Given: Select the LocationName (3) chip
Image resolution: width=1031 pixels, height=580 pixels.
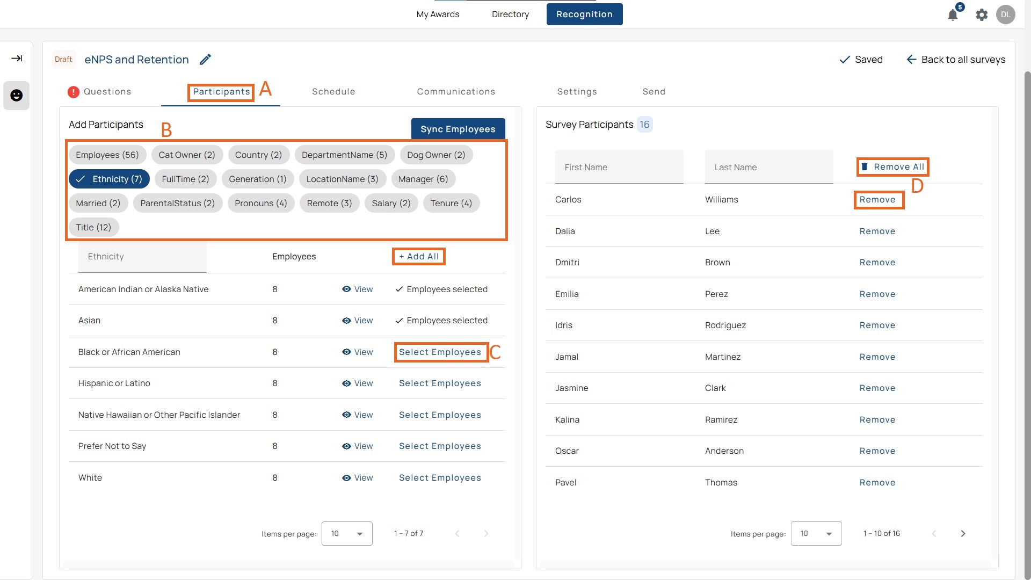Looking at the screenshot, I should (x=342, y=179).
